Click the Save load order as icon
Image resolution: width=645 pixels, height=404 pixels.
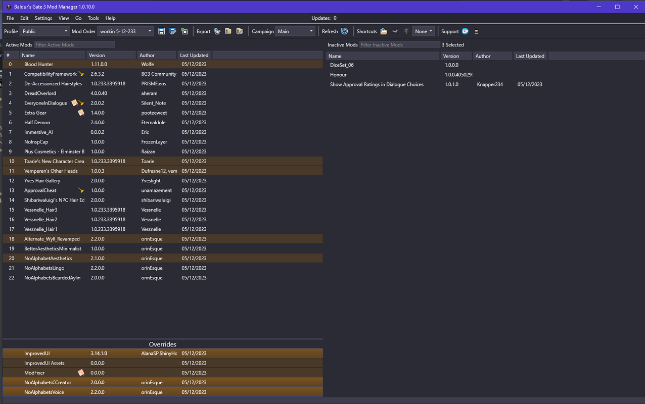[x=173, y=31]
